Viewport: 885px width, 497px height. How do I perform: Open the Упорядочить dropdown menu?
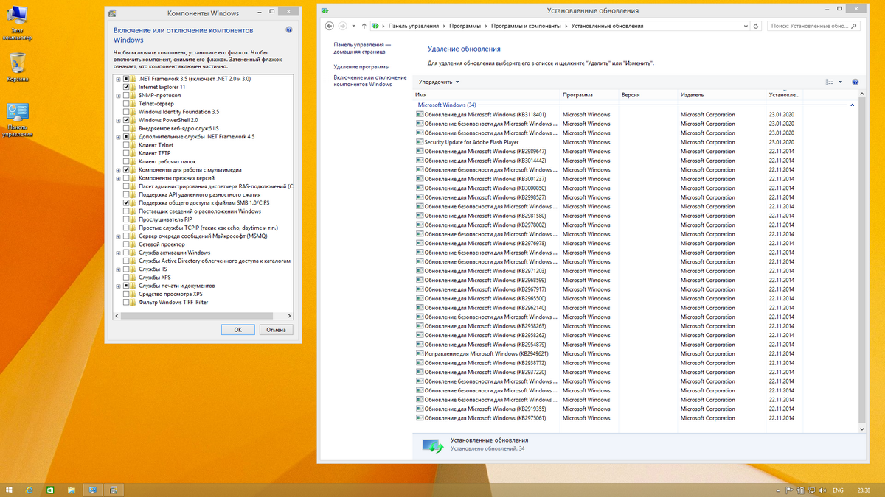tap(439, 82)
